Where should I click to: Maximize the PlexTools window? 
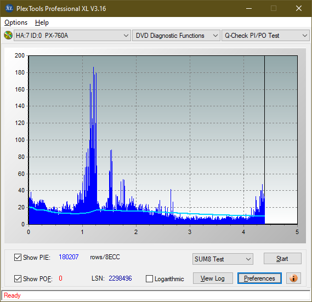tap(274, 8)
